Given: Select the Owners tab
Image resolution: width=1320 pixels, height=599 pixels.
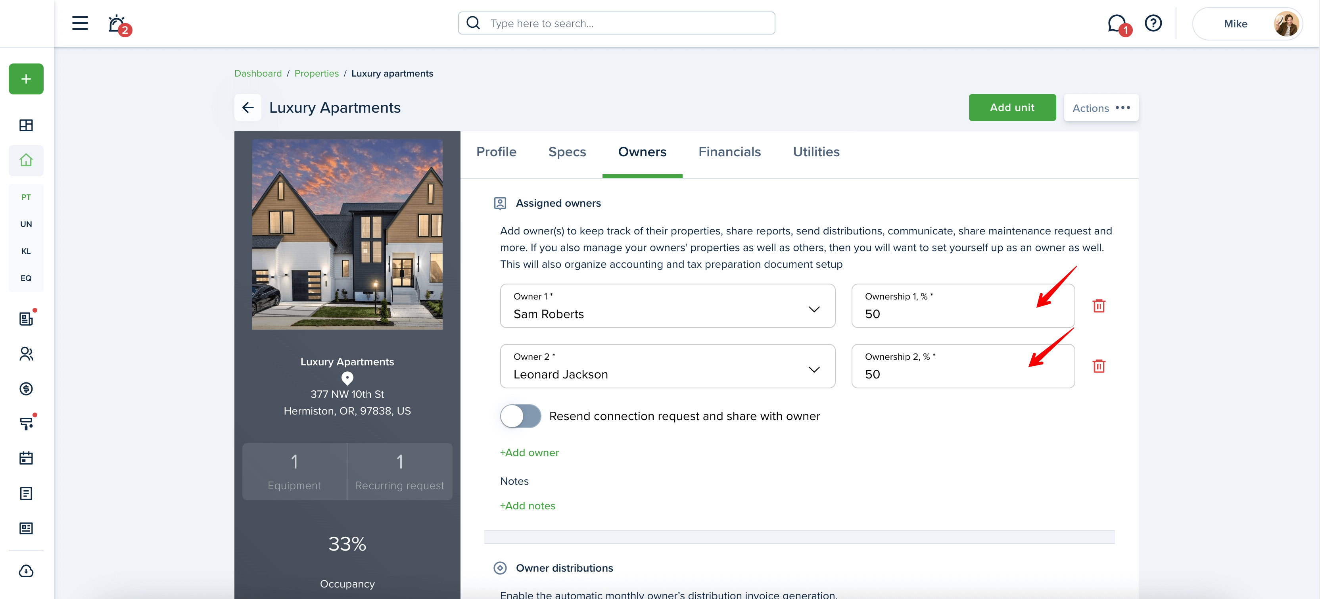Looking at the screenshot, I should pyautogui.click(x=642, y=152).
